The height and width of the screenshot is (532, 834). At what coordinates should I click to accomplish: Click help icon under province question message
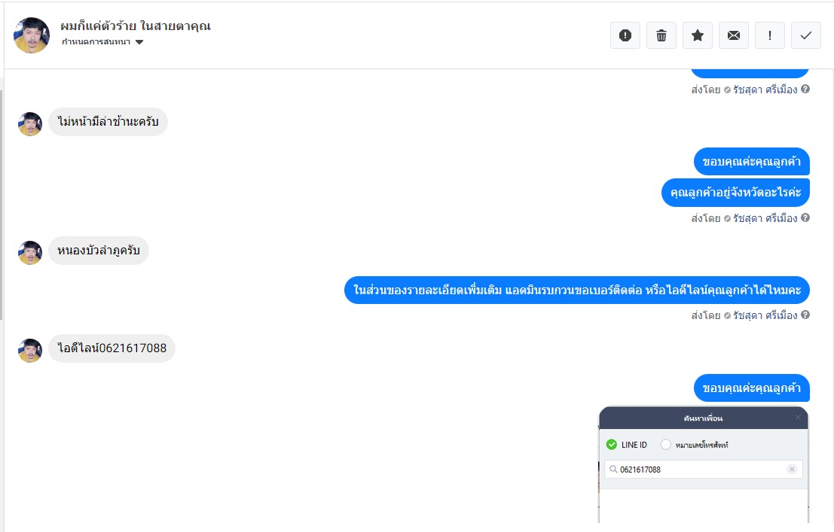coord(805,218)
